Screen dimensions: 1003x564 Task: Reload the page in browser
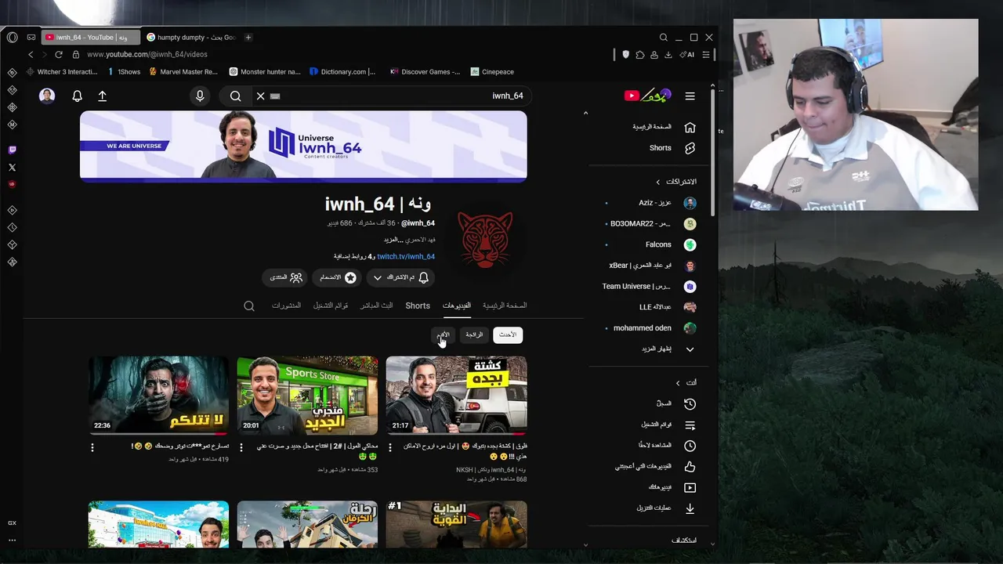(58, 54)
